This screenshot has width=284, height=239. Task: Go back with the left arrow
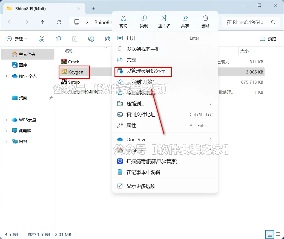point(10,22)
